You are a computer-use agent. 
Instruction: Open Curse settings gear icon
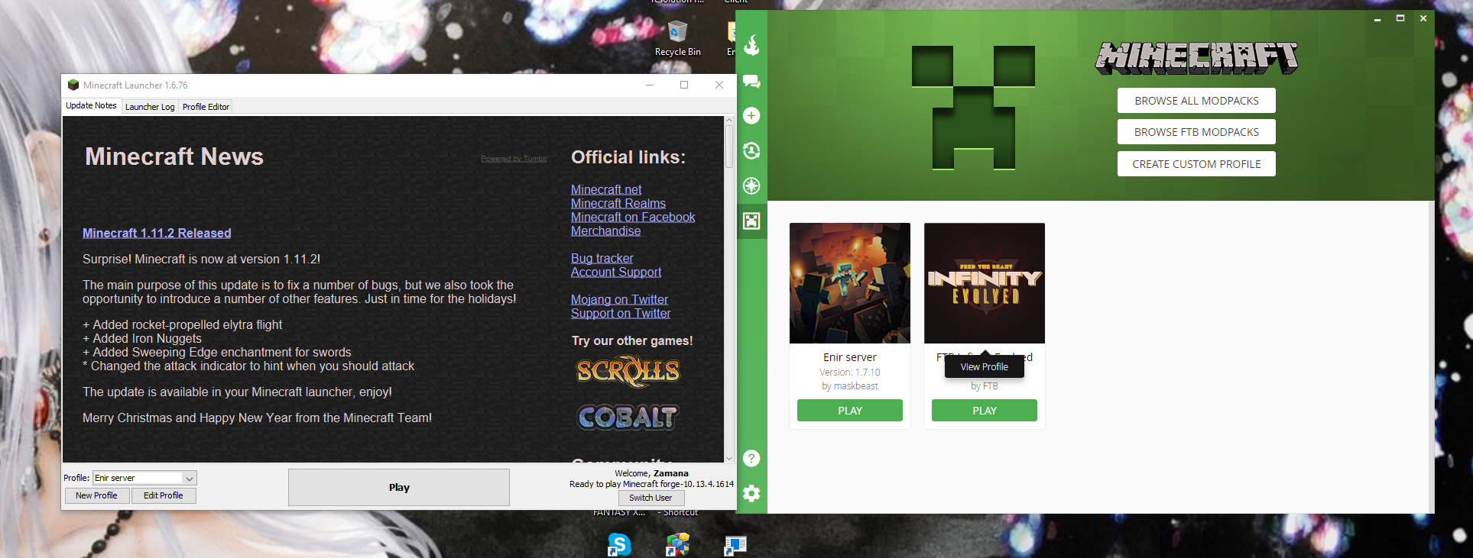coord(751,493)
